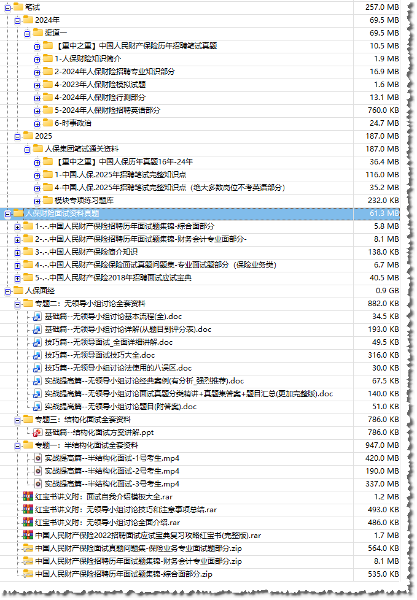Click the 257.0 MB size of 笔试
This screenshot has width=417, height=600.
point(382,7)
